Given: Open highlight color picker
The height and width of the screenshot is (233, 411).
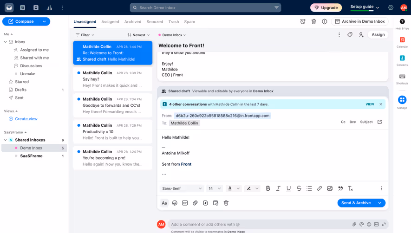Looking at the screenshot, I should click(252, 188).
